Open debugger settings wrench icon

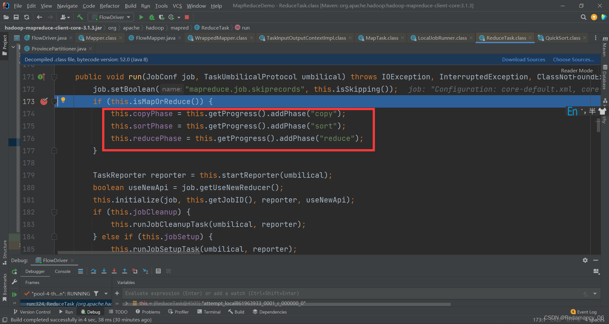pos(14,282)
